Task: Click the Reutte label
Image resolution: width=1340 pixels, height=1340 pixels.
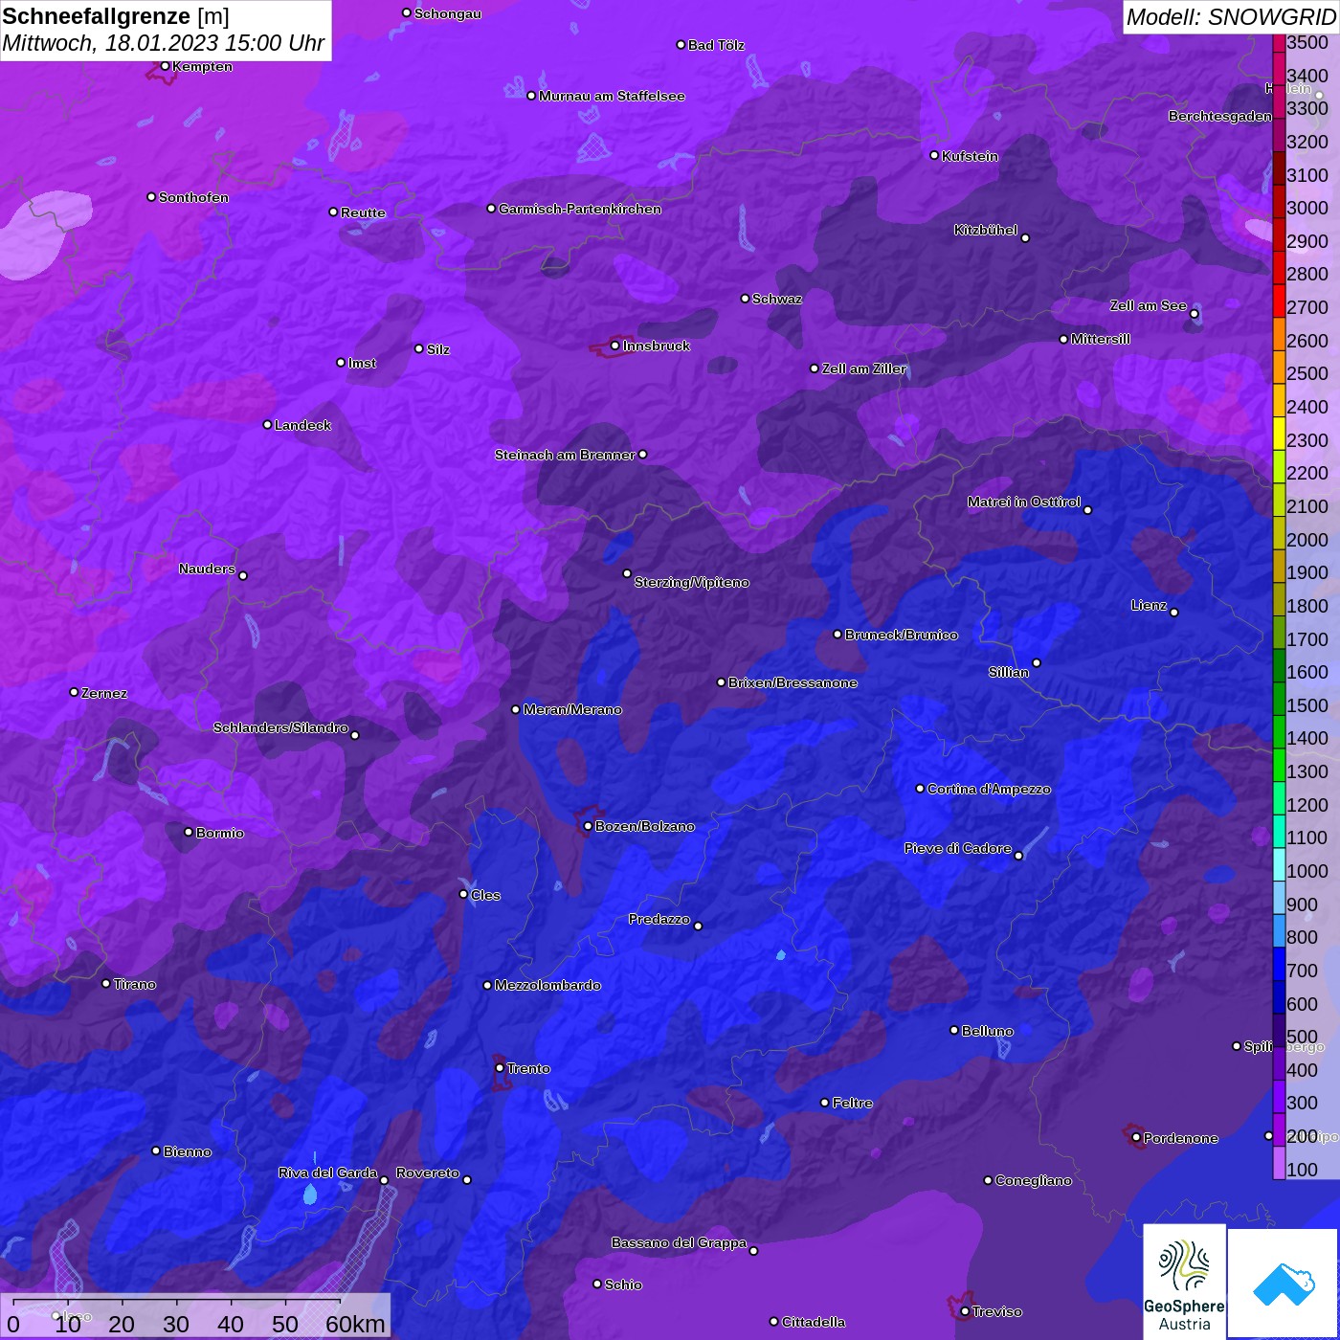Action: (x=364, y=212)
